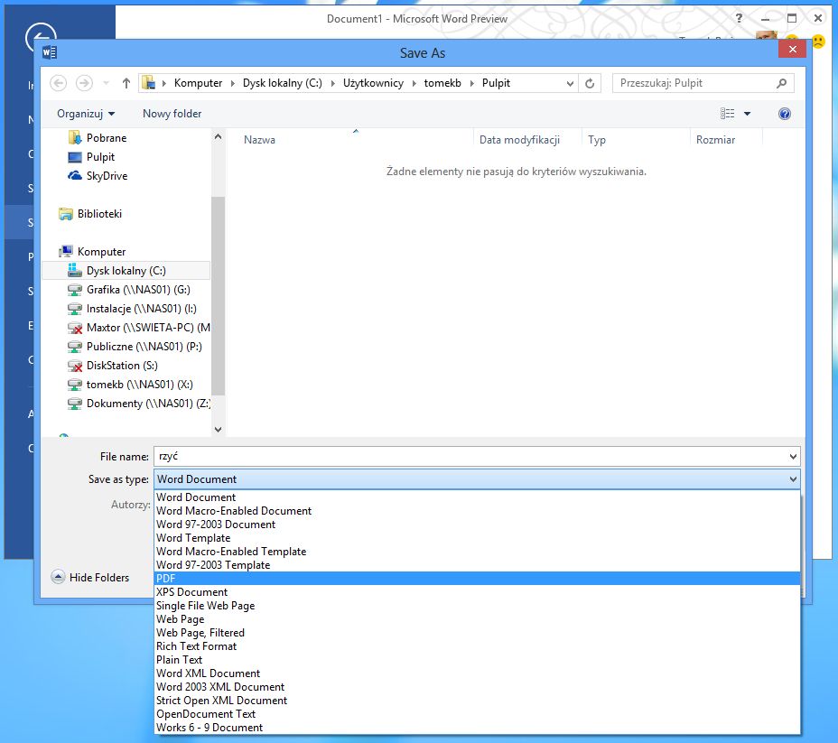
Task: Click navigation pane scroll down arrow
Action: click(x=218, y=429)
